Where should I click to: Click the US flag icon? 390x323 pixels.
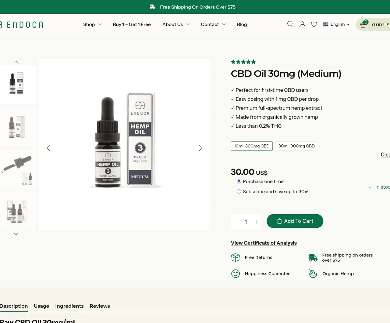click(325, 24)
